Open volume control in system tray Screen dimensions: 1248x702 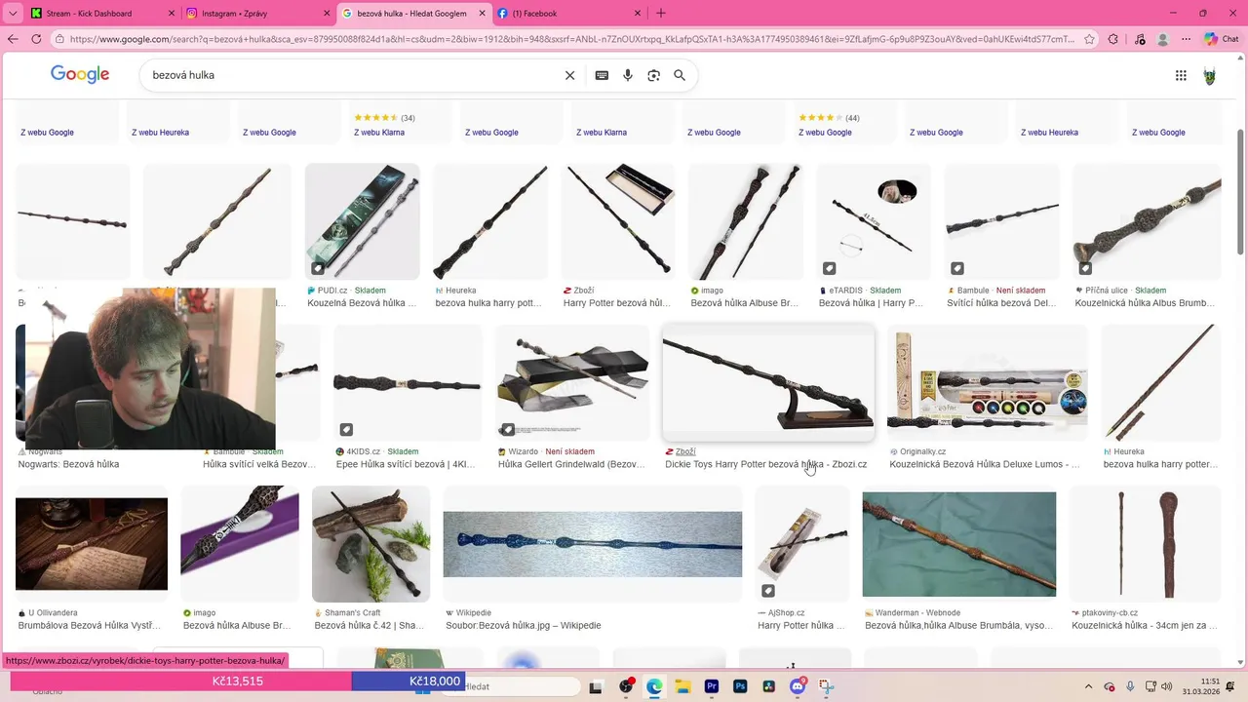1167,686
